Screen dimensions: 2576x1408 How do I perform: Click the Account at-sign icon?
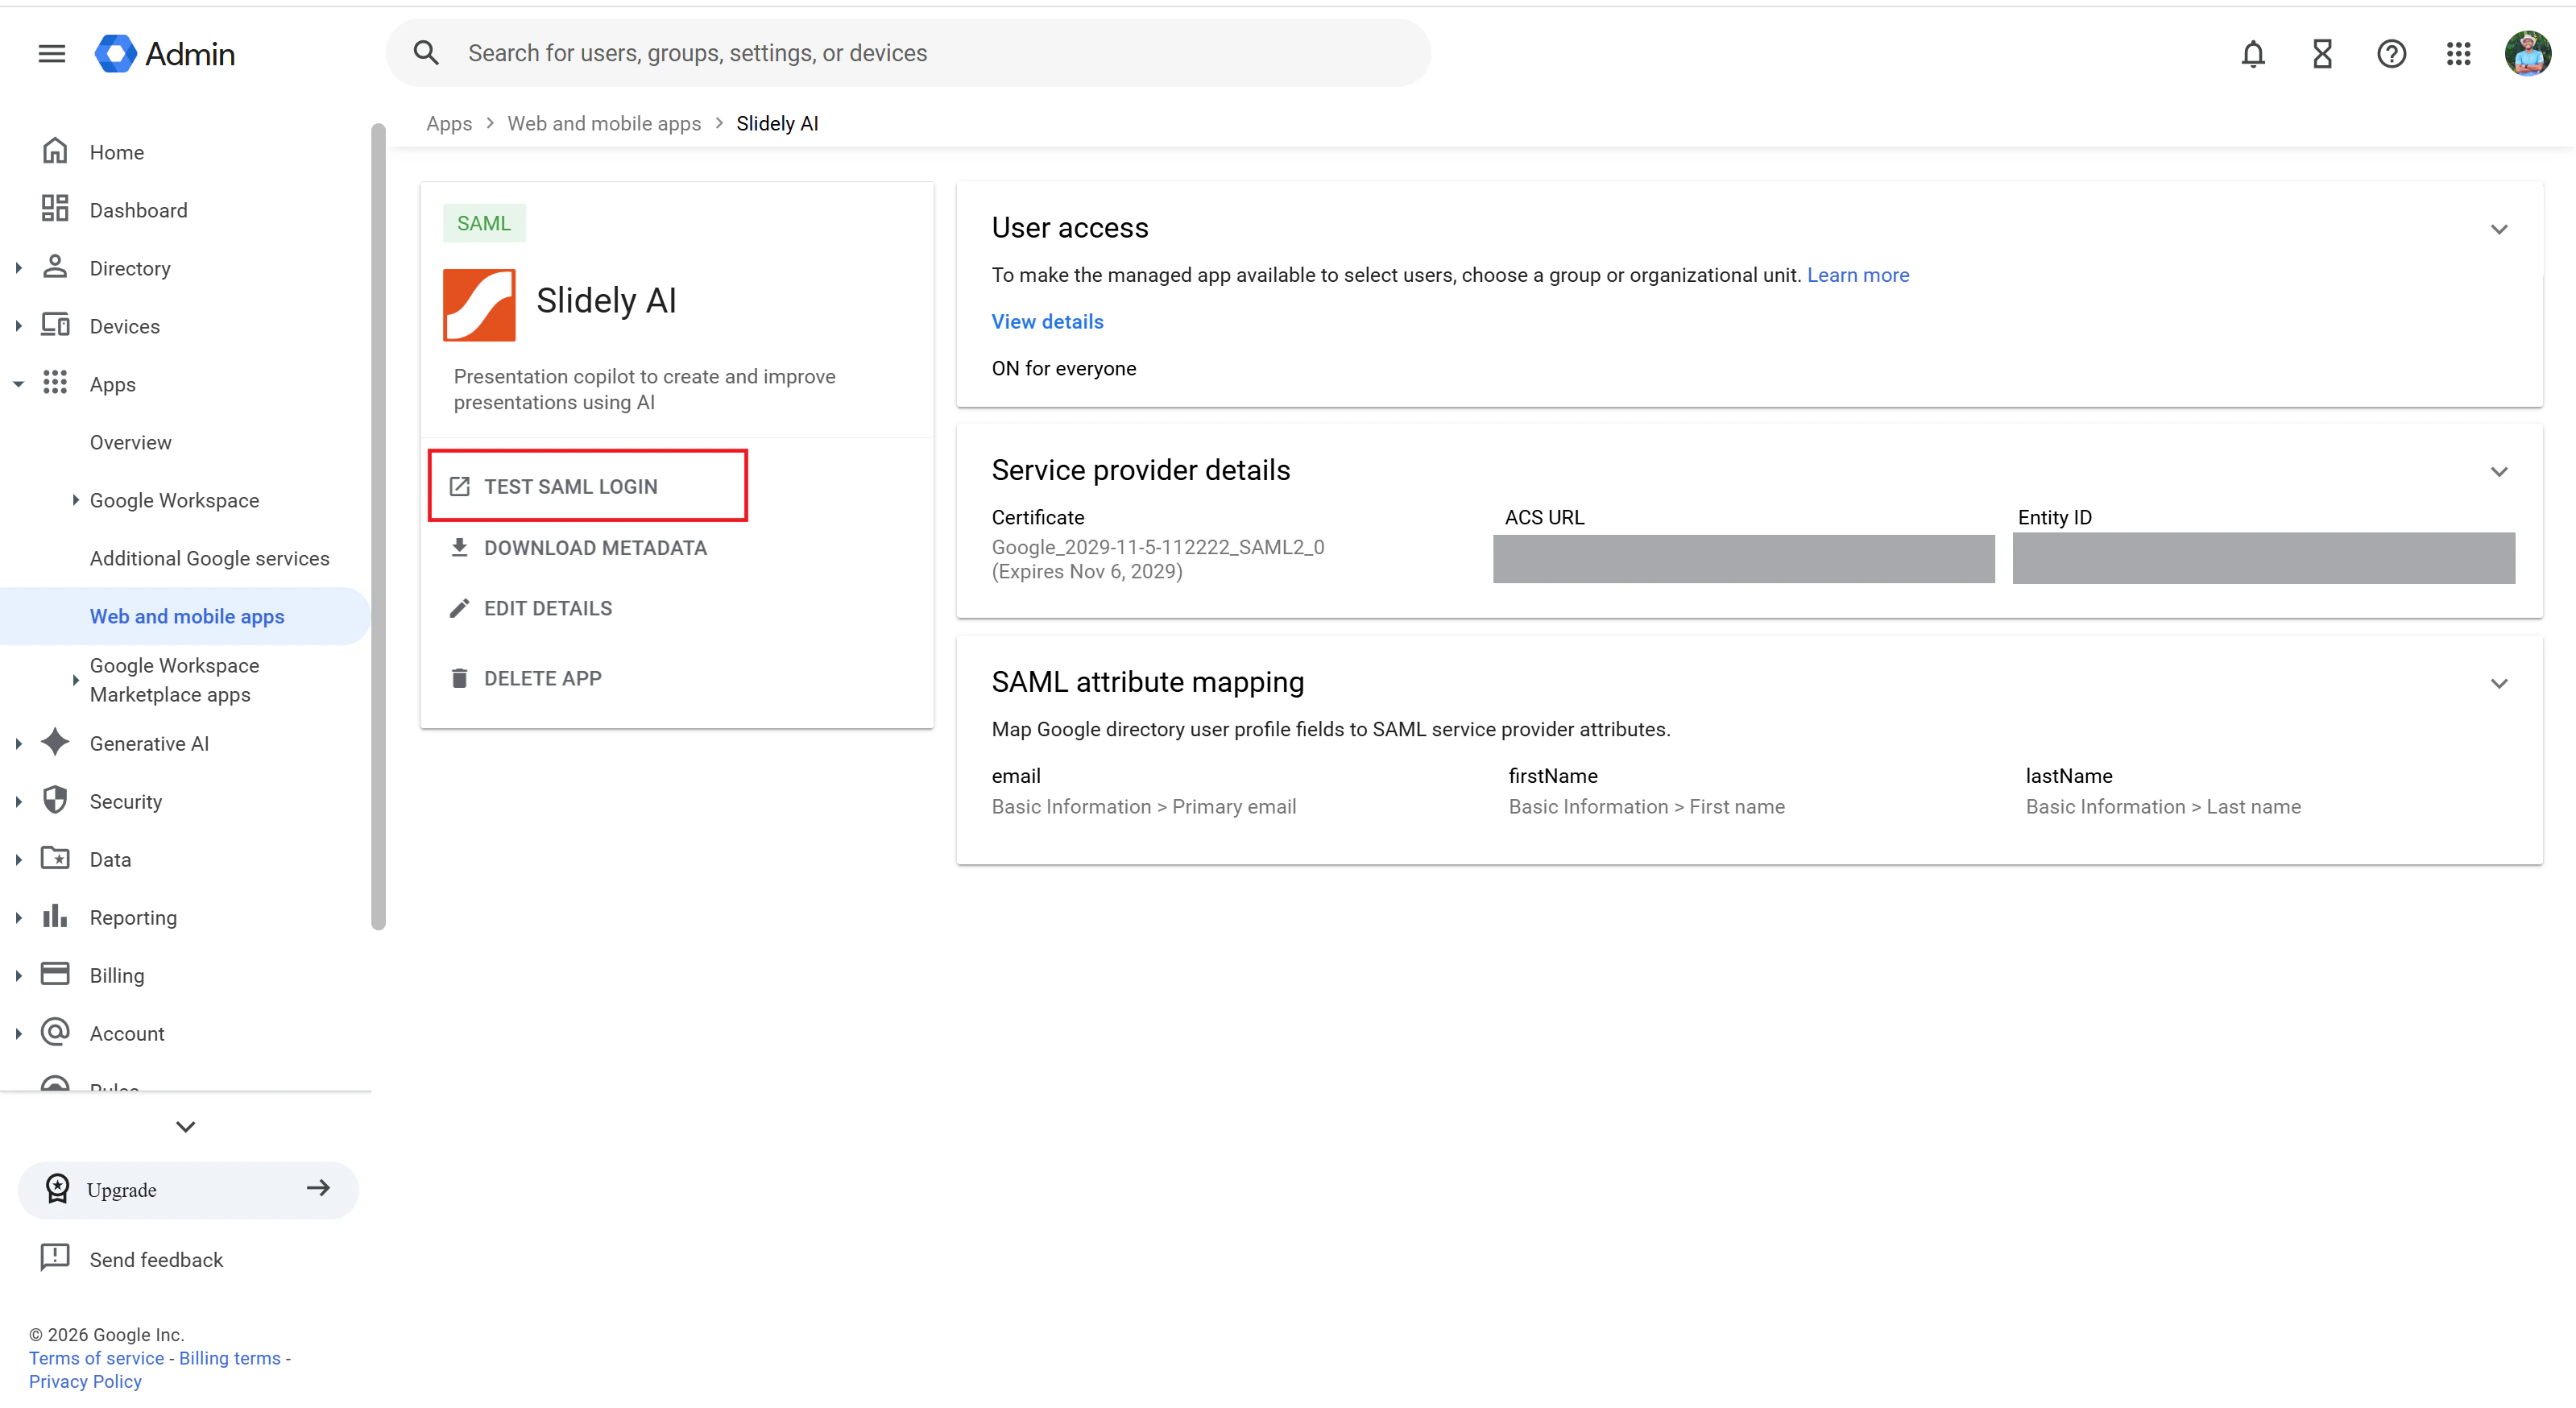point(55,1032)
